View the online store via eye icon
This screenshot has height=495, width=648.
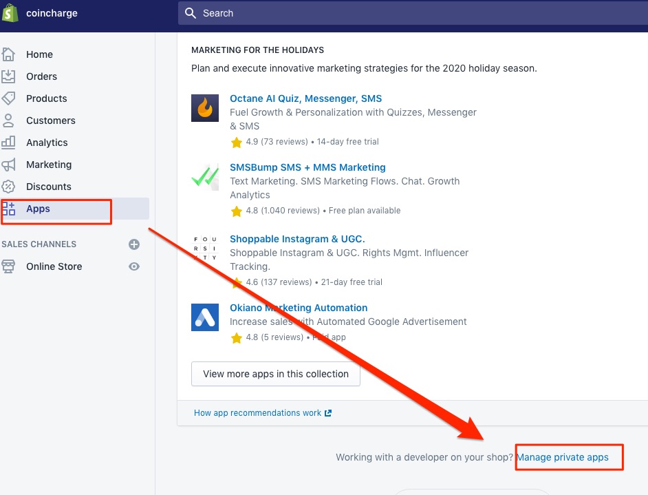coord(134,266)
